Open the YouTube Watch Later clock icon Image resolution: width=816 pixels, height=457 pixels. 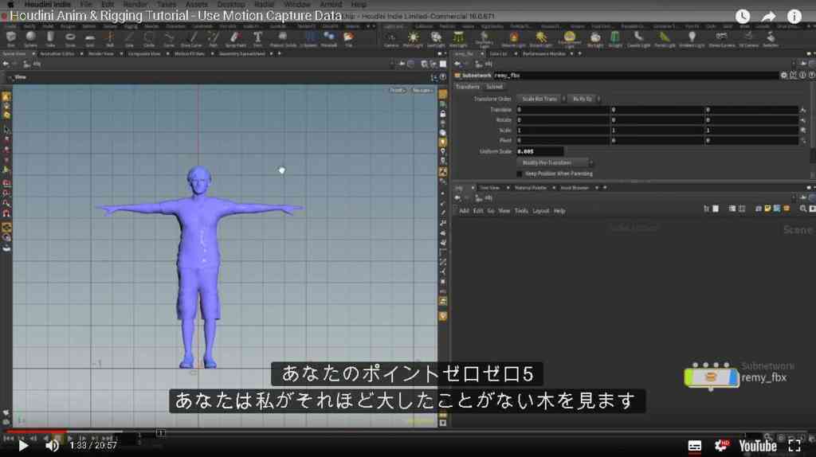pos(743,16)
